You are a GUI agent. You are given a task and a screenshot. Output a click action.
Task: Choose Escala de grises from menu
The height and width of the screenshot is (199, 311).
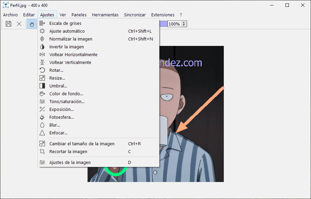click(x=98, y=23)
